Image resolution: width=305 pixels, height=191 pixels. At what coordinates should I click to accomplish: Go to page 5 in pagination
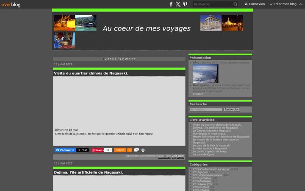[x=113, y=59]
